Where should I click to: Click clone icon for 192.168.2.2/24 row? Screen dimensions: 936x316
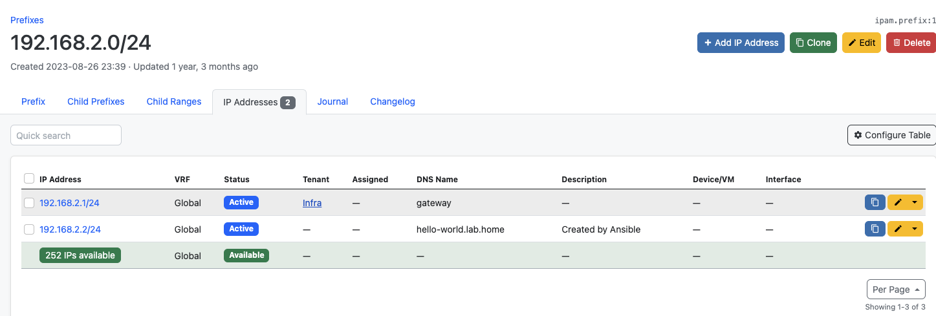tap(875, 229)
